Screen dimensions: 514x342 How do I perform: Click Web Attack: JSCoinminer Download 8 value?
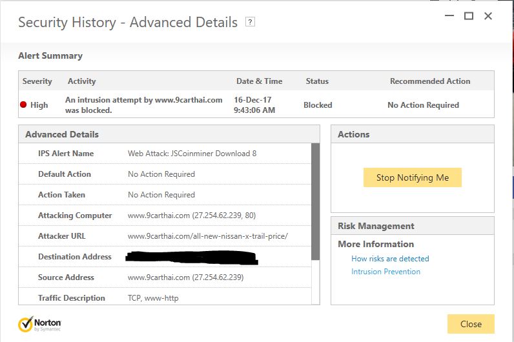click(x=192, y=154)
